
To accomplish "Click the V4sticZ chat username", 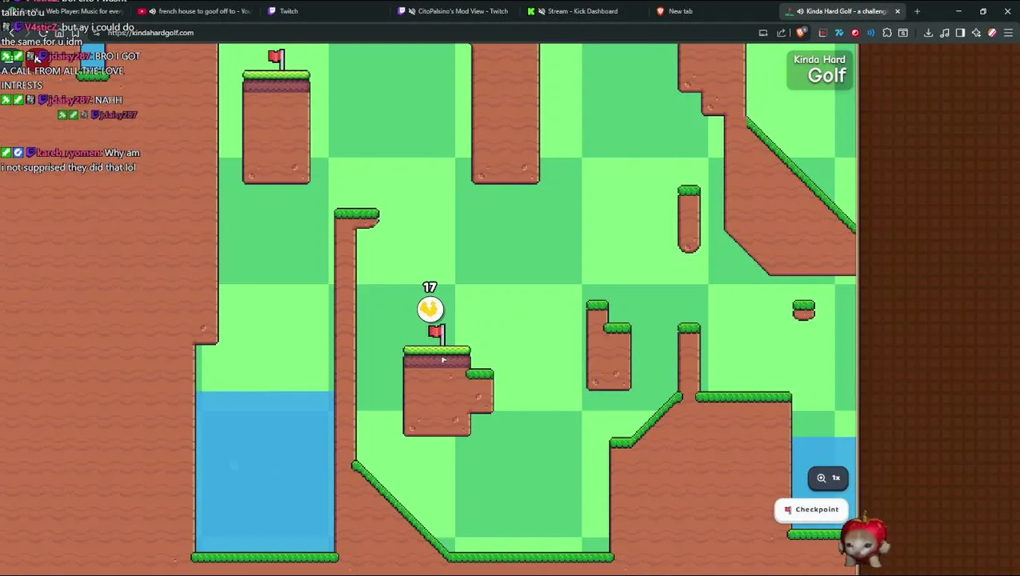I will [40, 27].
